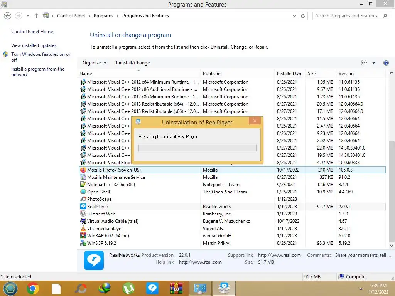Click the uninstall progress bar

coord(197,148)
